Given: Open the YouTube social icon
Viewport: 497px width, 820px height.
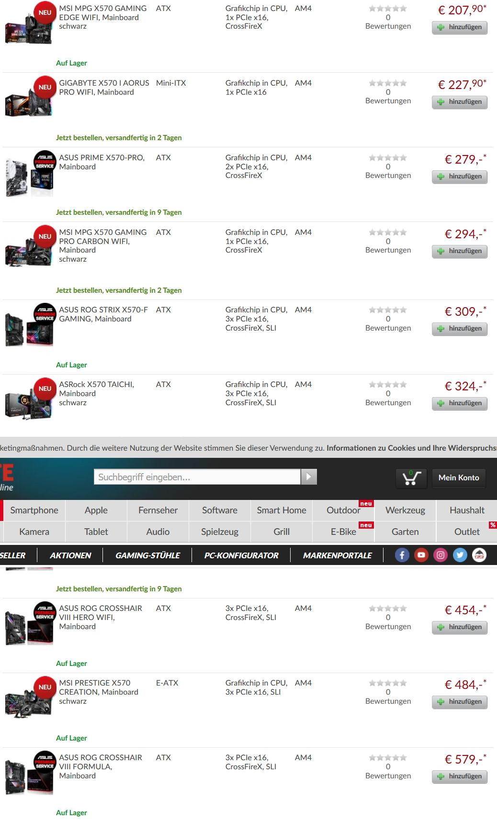Looking at the screenshot, I should (421, 555).
